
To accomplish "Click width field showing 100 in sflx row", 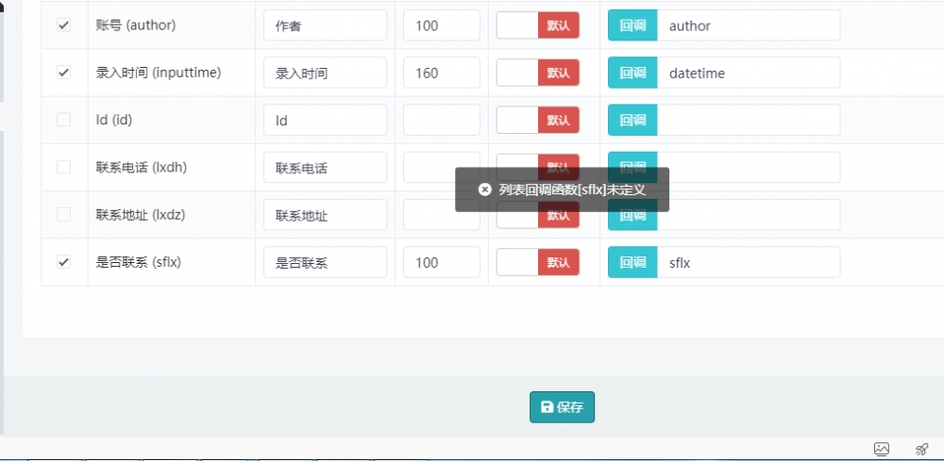I will coord(442,263).
